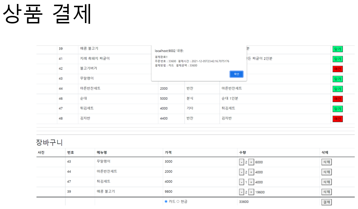Select the 카드 payment radio button
Viewport: 358px width, 209px height.
pos(166,202)
